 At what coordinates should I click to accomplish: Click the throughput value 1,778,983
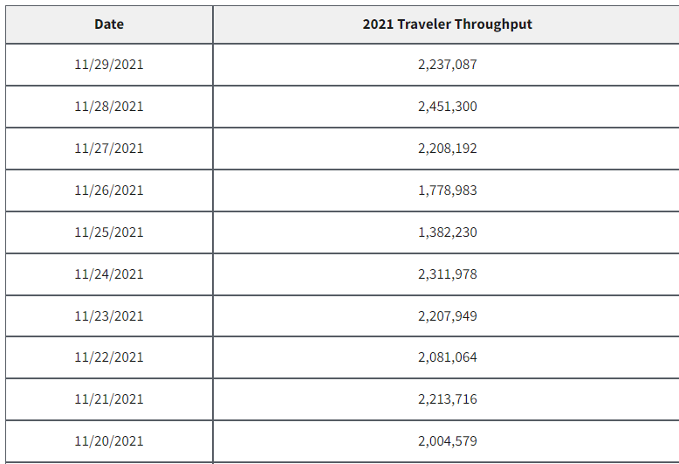pos(448,190)
